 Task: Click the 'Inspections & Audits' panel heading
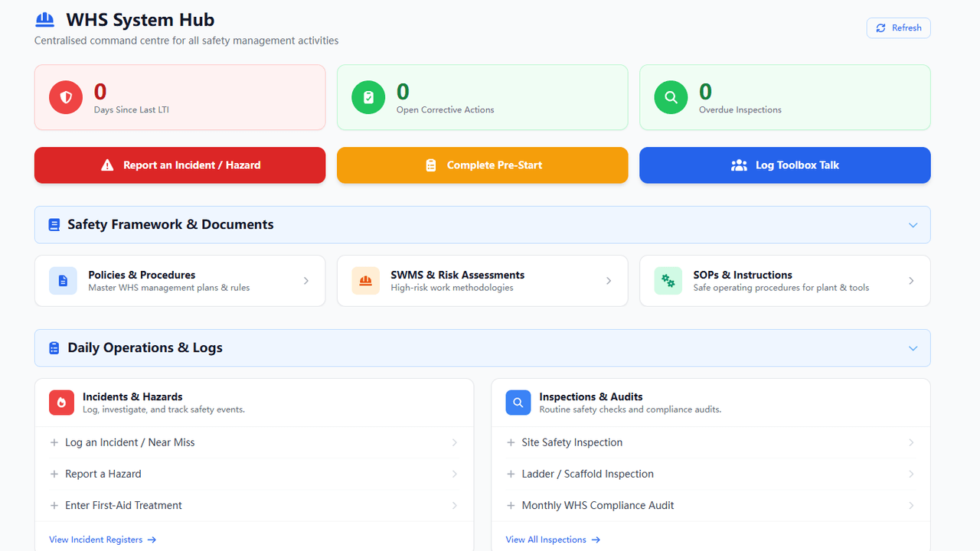pos(591,396)
